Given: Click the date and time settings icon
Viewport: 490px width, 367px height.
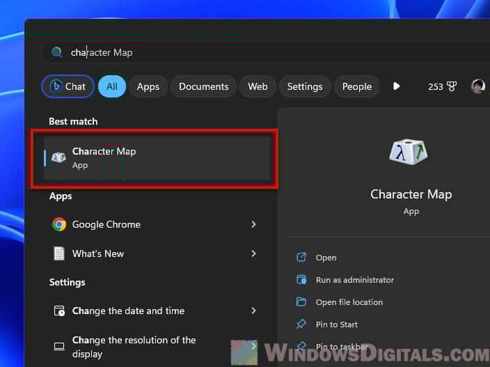Looking at the screenshot, I should 59,311.
